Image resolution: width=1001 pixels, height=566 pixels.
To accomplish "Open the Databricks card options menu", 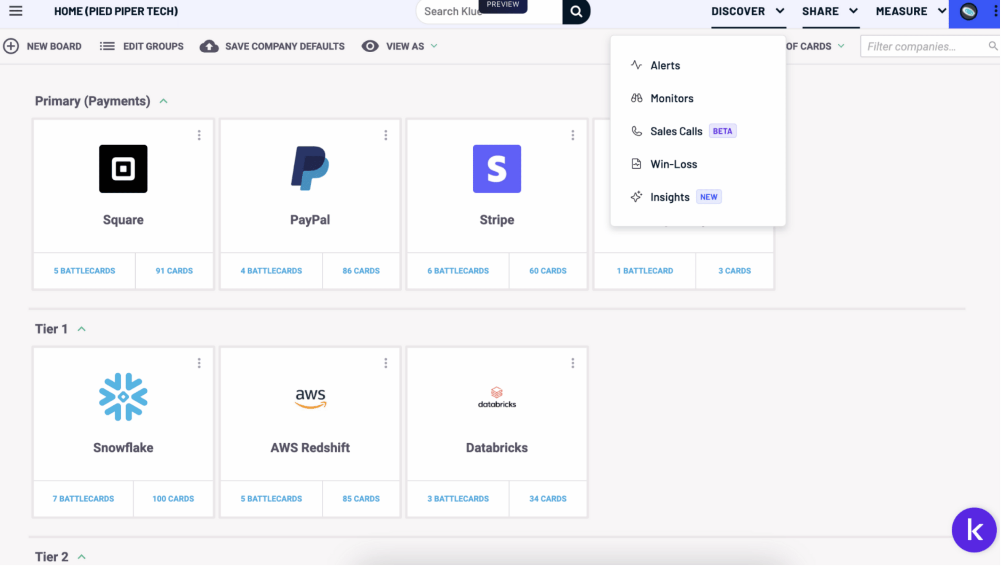I will (x=573, y=364).
